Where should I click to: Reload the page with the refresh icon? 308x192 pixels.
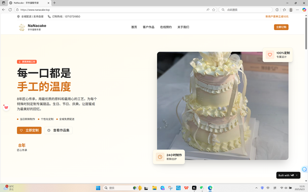pos(10,10)
